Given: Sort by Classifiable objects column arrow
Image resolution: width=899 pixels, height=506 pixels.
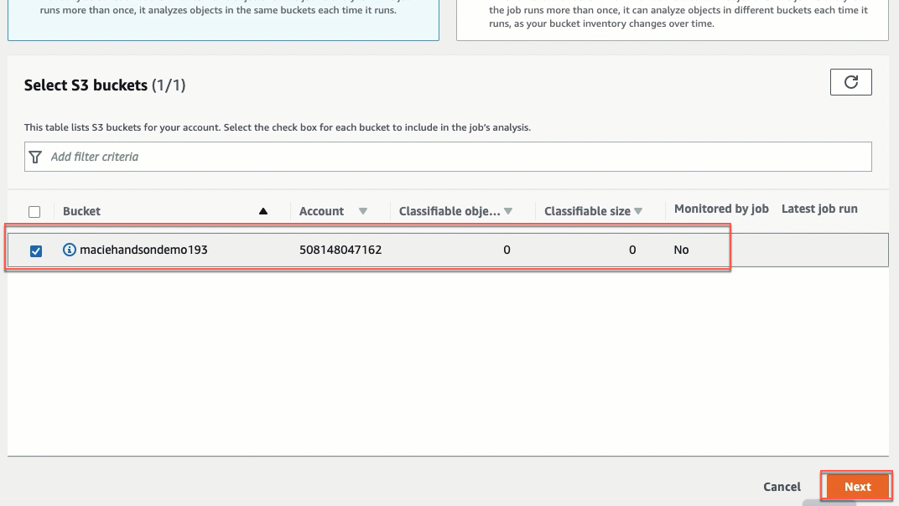Looking at the screenshot, I should pos(508,211).
